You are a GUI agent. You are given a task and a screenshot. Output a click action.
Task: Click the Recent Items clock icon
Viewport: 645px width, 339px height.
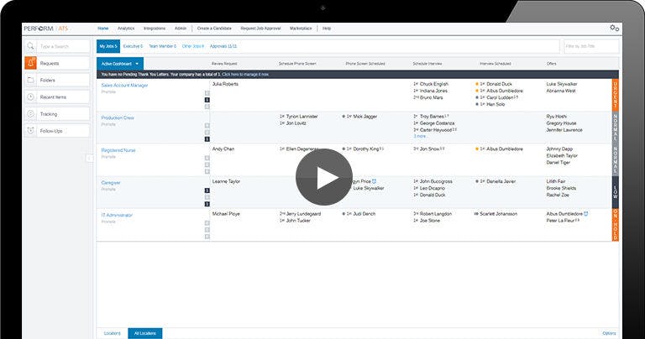click(30, 97)
